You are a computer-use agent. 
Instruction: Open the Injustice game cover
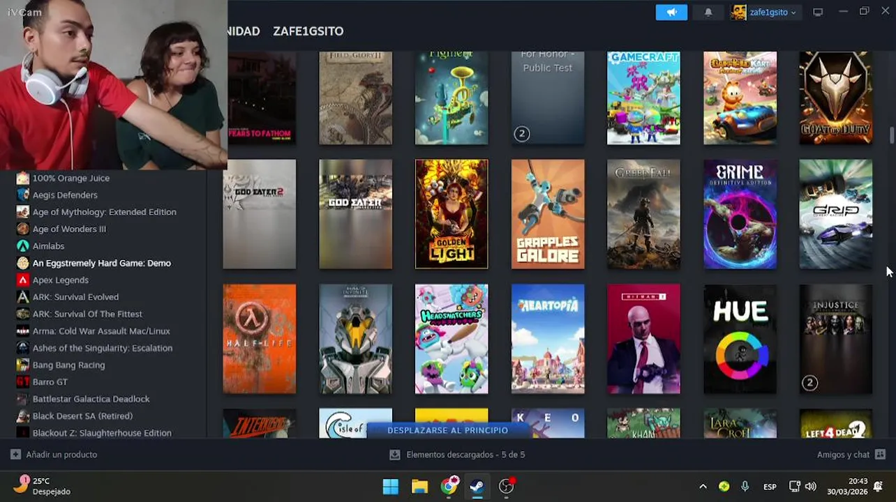tap(836, 339)
